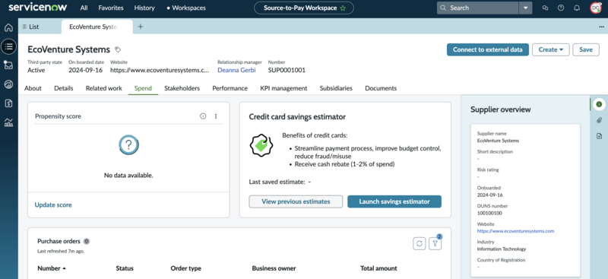Open the tab bar overflow ellipsis
Viewport: 608px width, 279px height.
pyautogui.click(x=601, y=27)
